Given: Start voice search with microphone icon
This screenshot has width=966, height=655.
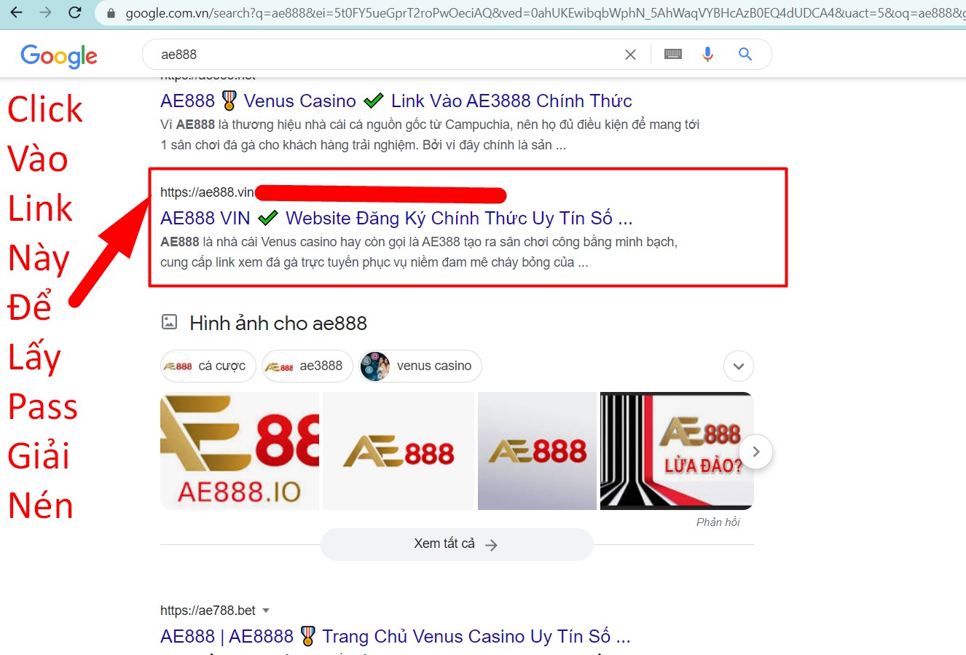Looking at the screenshot, I should (707, 54).
